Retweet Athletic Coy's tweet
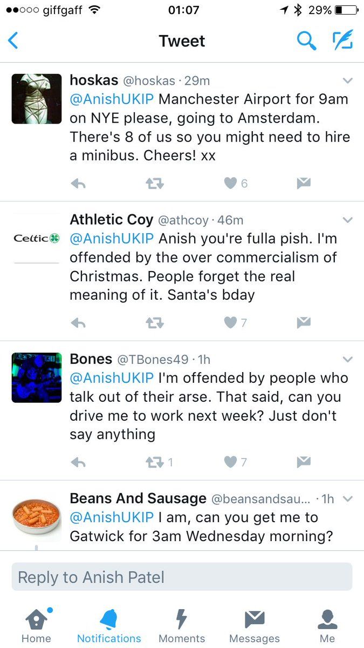Screen dimensions: 364x648 tap(155, 323)
